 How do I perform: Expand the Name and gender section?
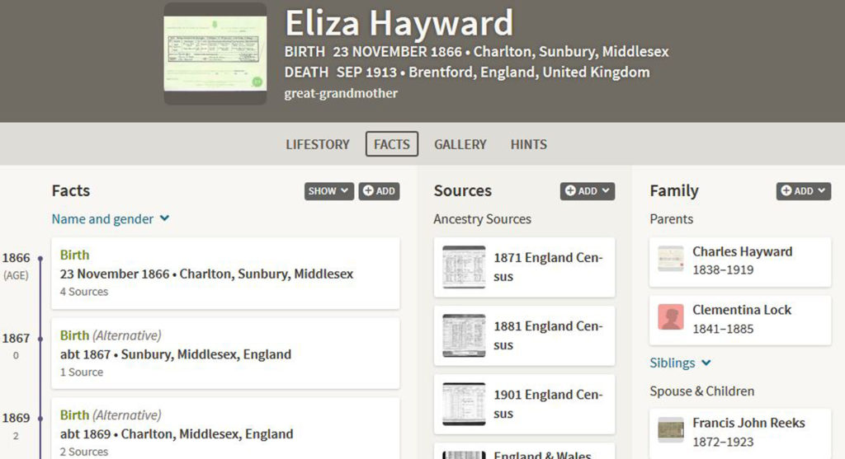pyautogui.click(x=111, y=219)
